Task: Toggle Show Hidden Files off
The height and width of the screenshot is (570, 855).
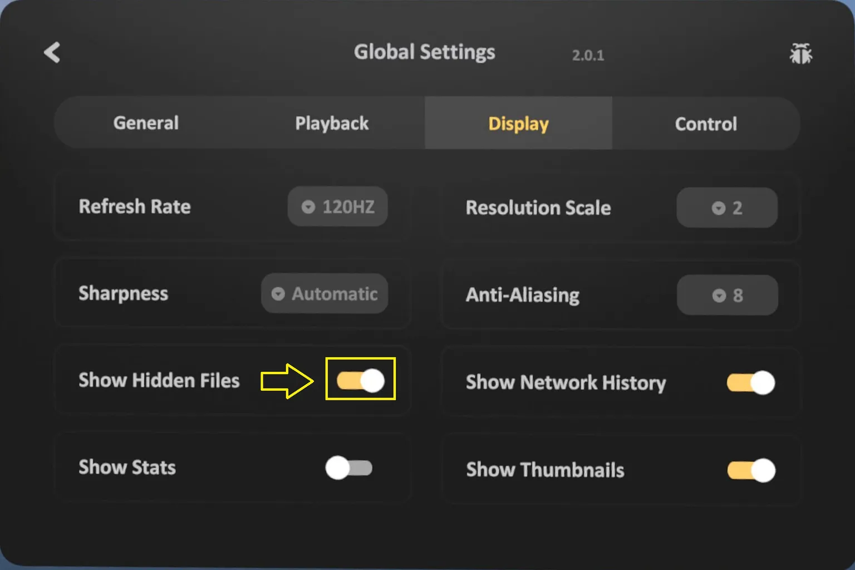Action: (x=360, y=381)
